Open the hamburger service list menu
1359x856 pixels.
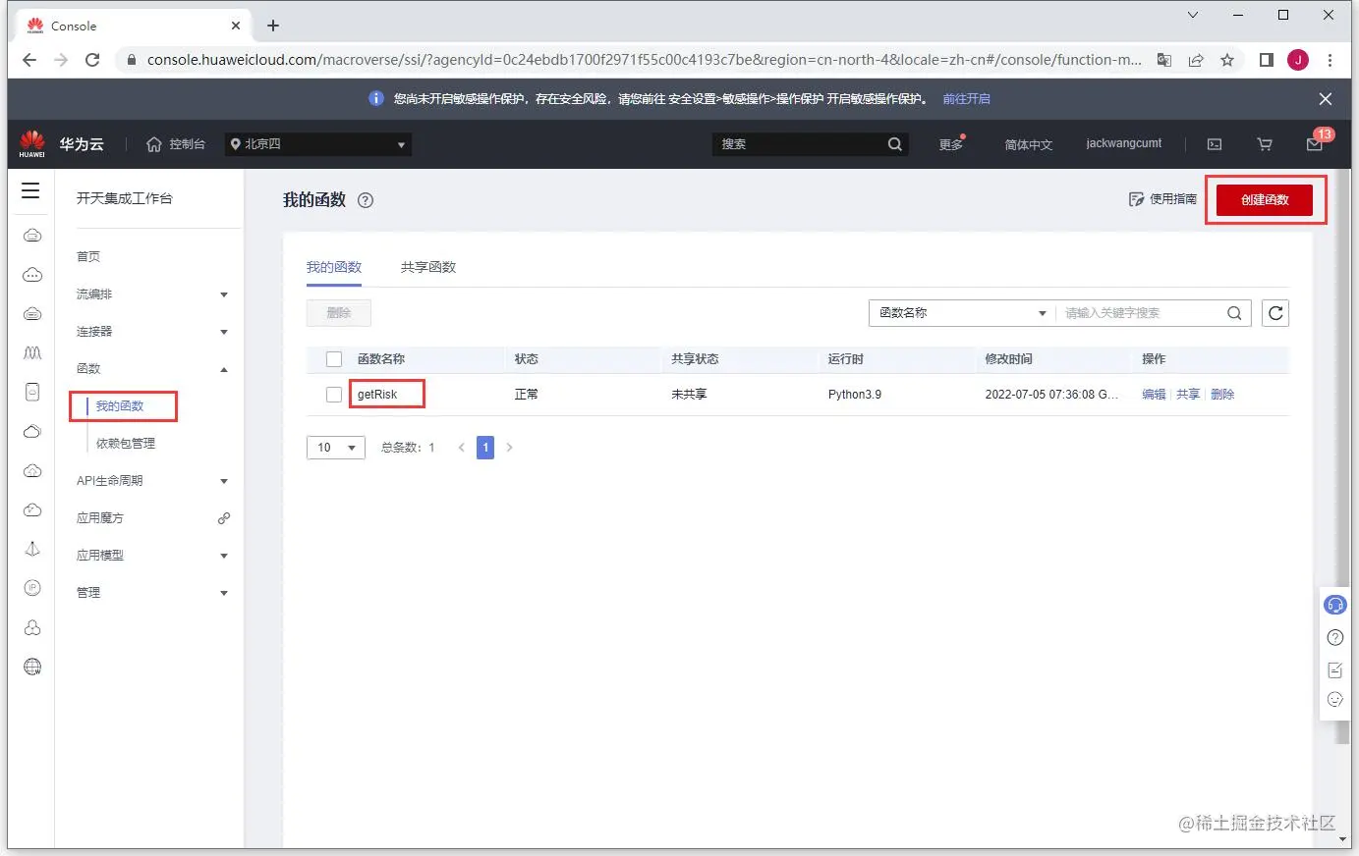pyautogui.click(x=30, y=190)
